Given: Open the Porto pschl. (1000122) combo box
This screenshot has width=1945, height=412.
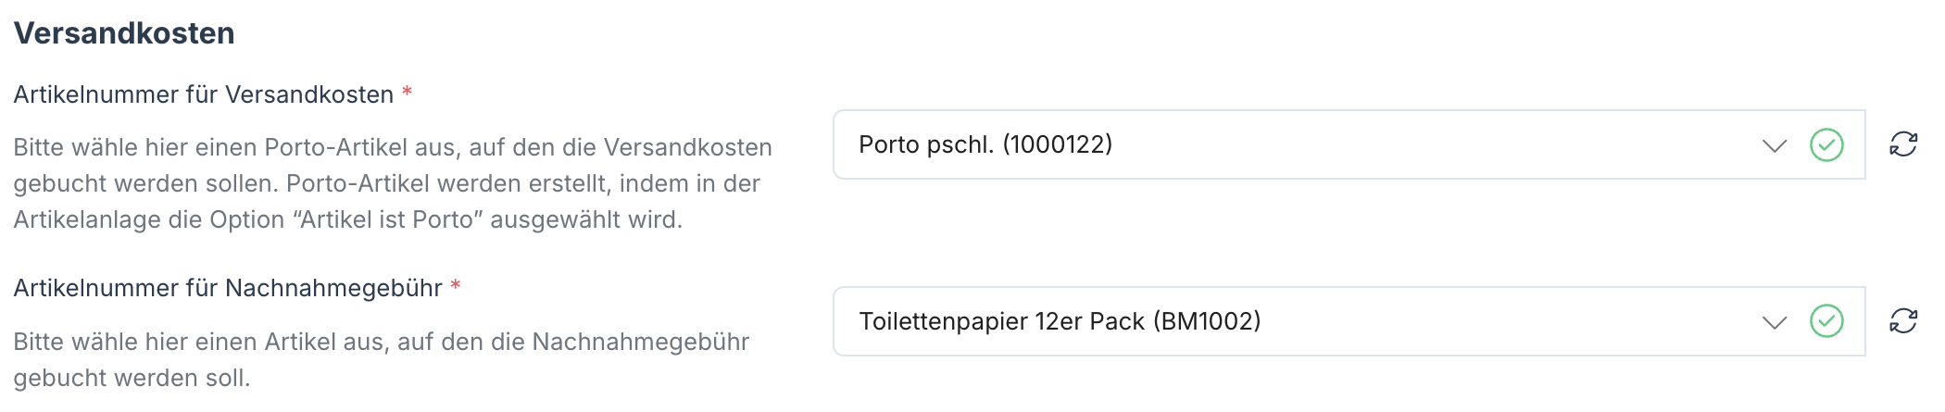Looking at the screenshot, I should 1297,144.
